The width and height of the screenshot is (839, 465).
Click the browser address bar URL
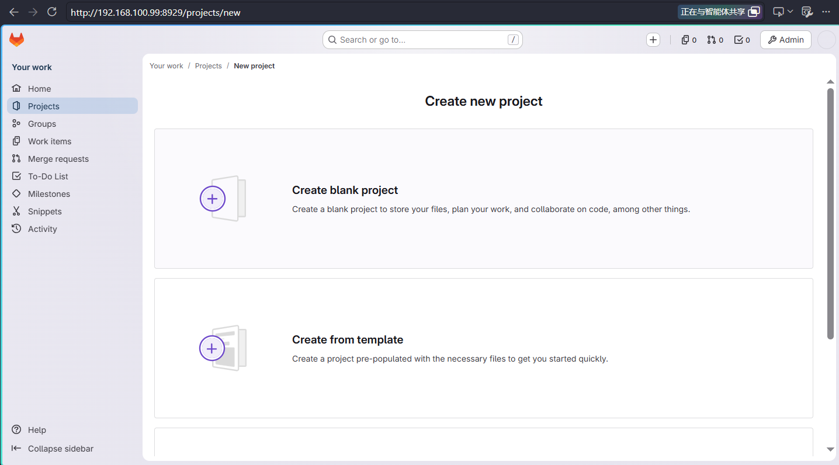click(155, 12)
